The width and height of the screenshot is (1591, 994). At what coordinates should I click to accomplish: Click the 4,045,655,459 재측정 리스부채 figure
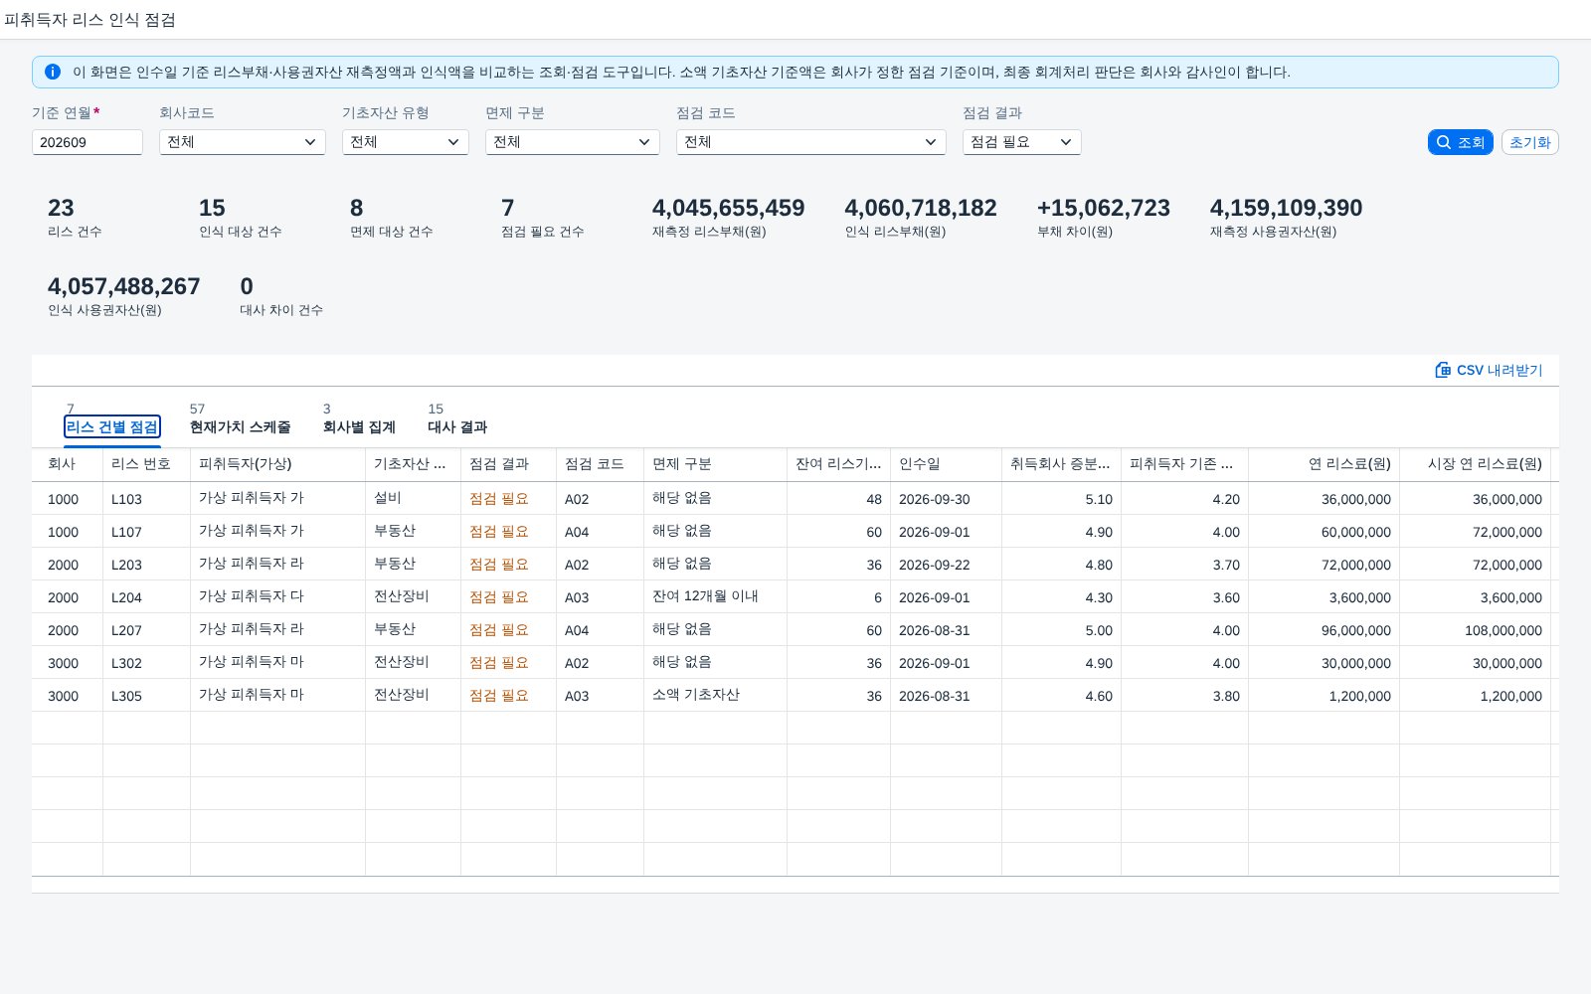coord(729,208)
